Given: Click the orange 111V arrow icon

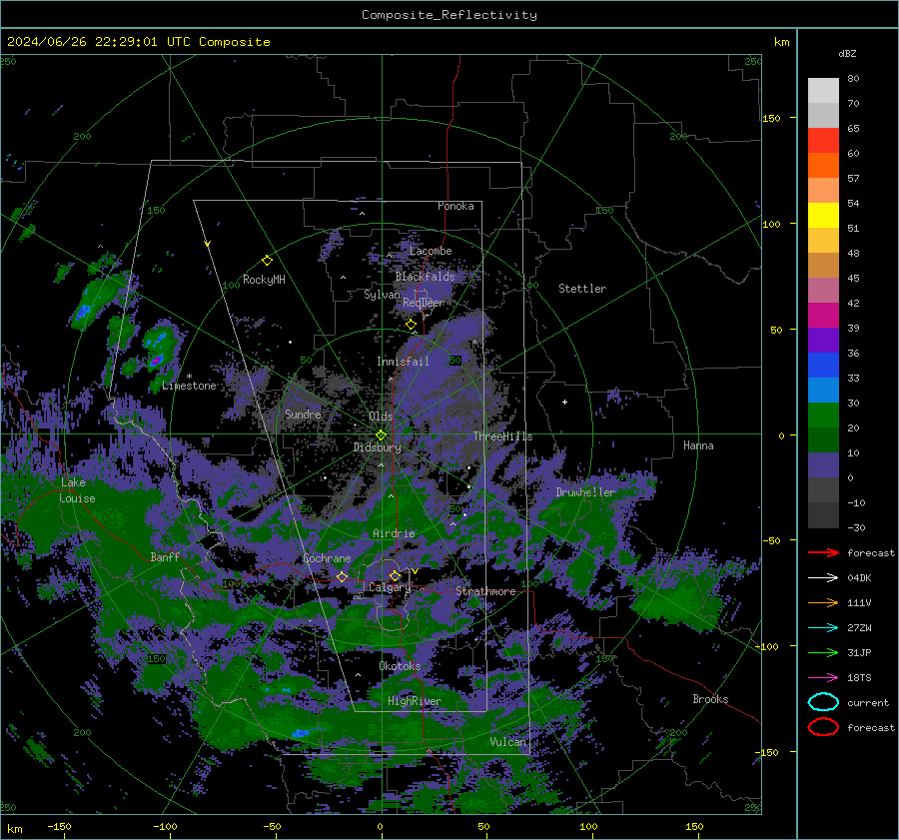Looking at the screenshot, I should (823, 602).
